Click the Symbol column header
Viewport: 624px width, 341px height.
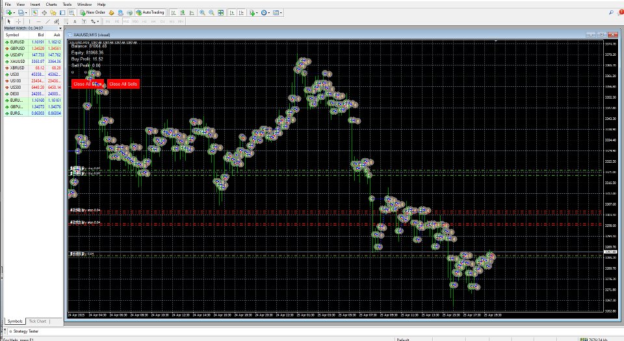(x=16, y=35)
